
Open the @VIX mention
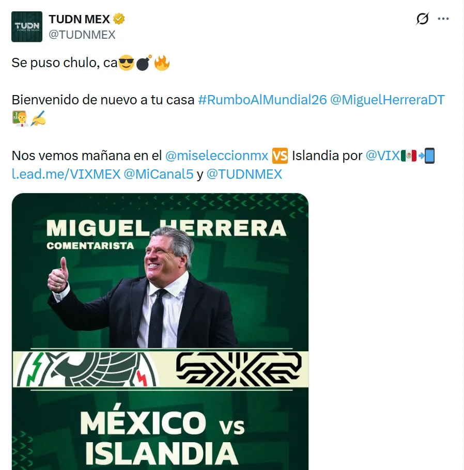coord(383,156)
